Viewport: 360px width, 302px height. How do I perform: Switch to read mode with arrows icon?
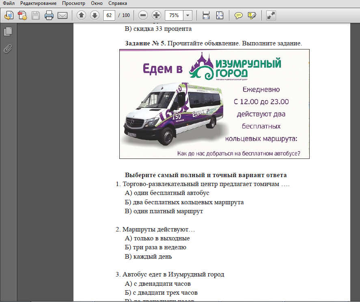[271, 15]
